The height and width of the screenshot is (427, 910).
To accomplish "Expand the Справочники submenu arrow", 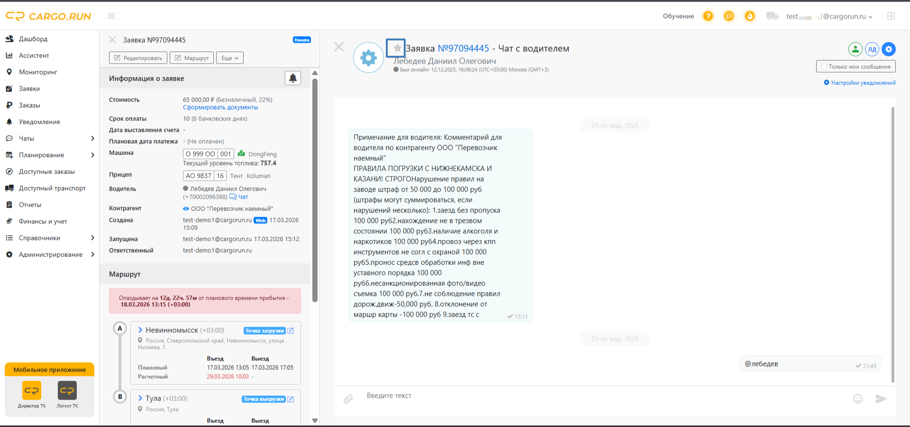I will tap(92, 238).
